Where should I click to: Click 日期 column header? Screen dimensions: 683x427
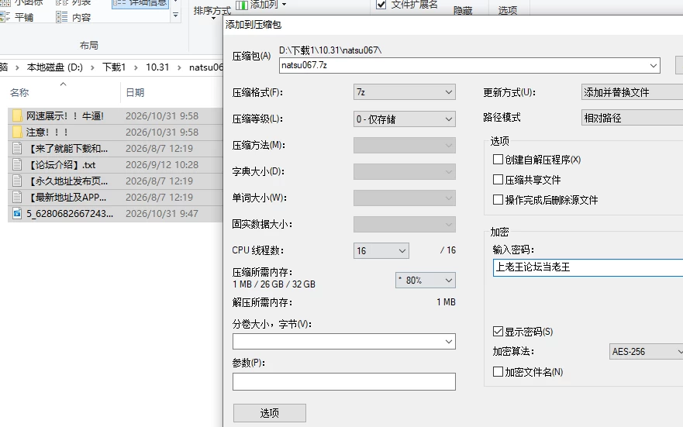[135, 93]
